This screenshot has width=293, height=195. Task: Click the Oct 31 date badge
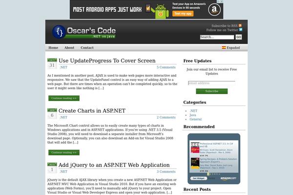tap(52, 63)
